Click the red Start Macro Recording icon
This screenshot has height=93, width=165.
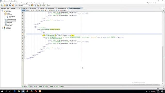(61, 10)
